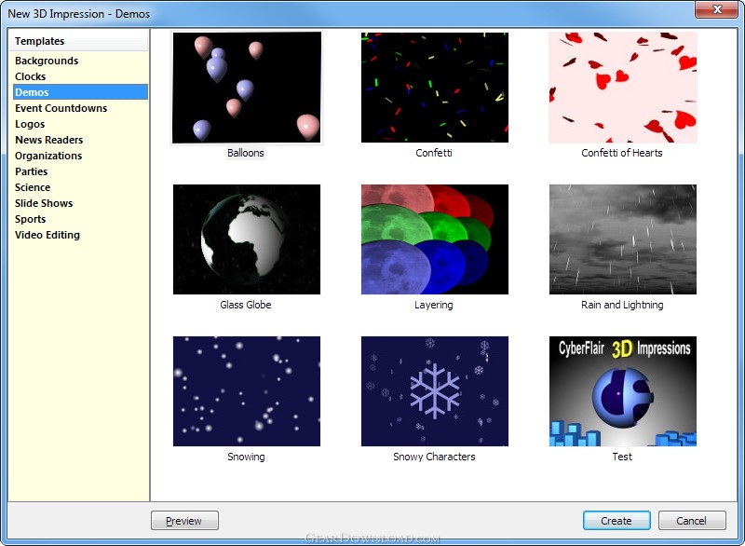Select the Snowy Characters snowflake thumbnail
The width and height of the screenshot is (745, 546).
click(435, 391)
